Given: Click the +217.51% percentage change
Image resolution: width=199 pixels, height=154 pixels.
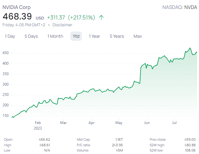Looking at the screenshot, I should point(82,17).
